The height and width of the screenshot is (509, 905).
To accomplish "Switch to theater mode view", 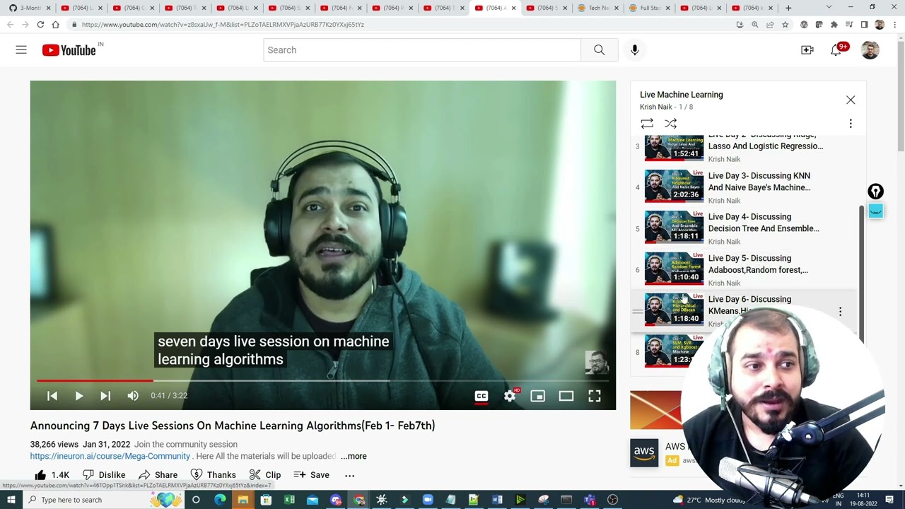I will 566,396.
